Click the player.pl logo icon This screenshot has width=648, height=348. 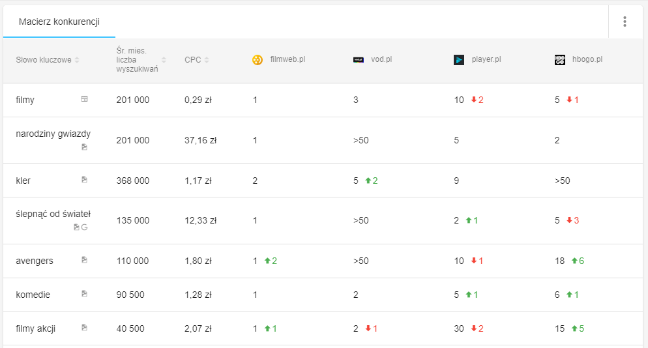459,60
